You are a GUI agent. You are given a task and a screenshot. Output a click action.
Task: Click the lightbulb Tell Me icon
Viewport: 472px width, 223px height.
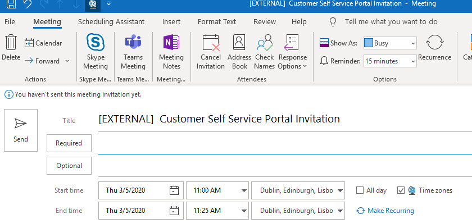[x=333, y=22]
